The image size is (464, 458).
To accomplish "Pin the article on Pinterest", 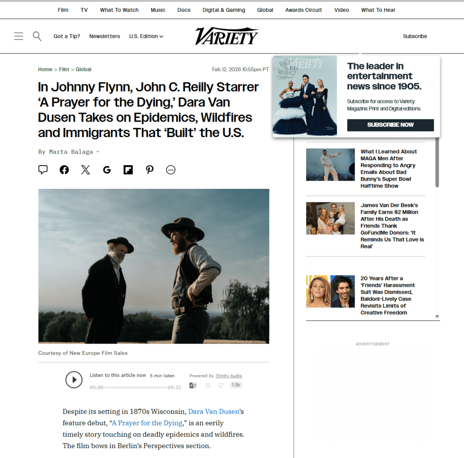I will coord(150,170).
